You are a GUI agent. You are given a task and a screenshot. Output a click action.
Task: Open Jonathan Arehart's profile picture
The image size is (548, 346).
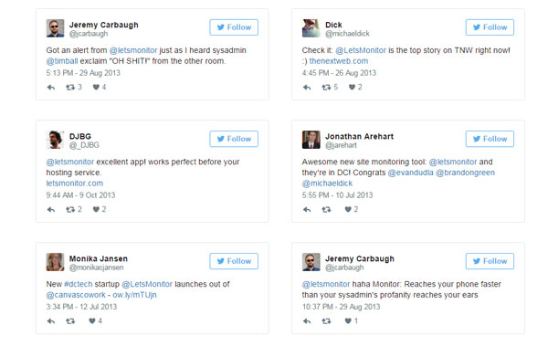coord(311,140)
